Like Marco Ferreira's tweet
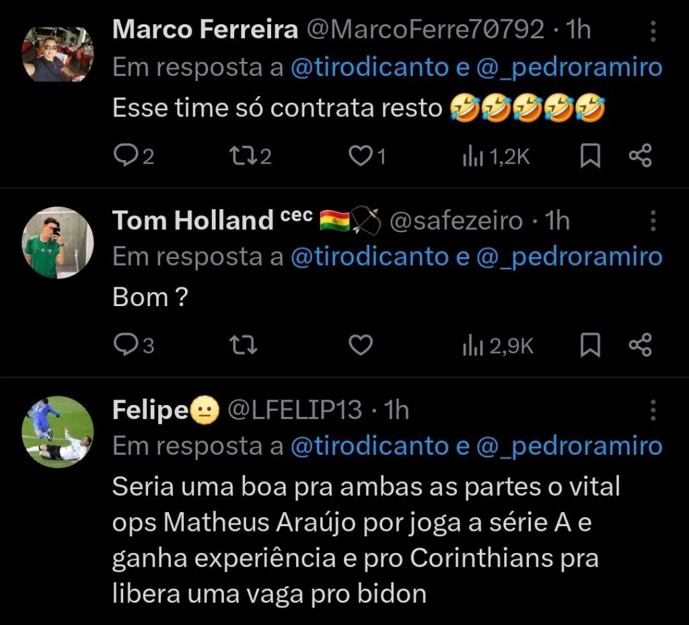The width and height of the screenshot is (689, 625). [361, 155]
